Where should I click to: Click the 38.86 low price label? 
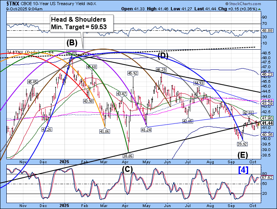point(129,156)
